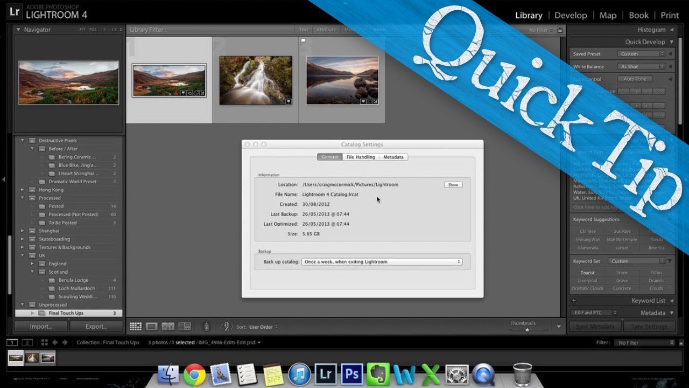The height and width of the screenshot is (388, 689).
Task: Open File Handling tab in Catalog Settings
Action: pos(361,157)
